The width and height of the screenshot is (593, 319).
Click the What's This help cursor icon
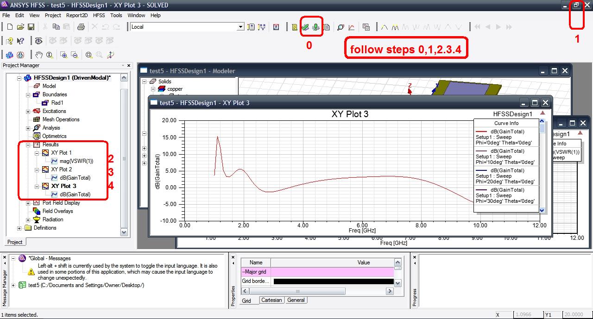pyautogui.click(x=20, y=41)
